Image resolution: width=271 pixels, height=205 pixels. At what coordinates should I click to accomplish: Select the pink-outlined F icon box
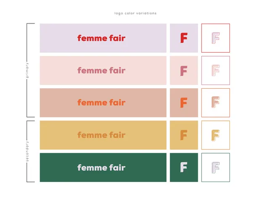pos(216,70)
